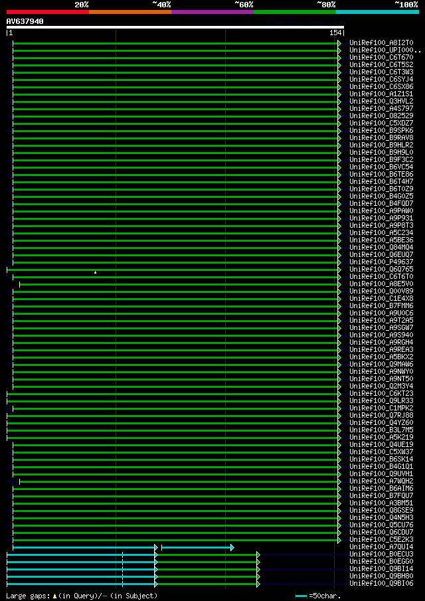The width and height of the screenshot is (425, 601).
Task: Click hit label UniRef100_B4FQD7
Action: pos(381,203)
